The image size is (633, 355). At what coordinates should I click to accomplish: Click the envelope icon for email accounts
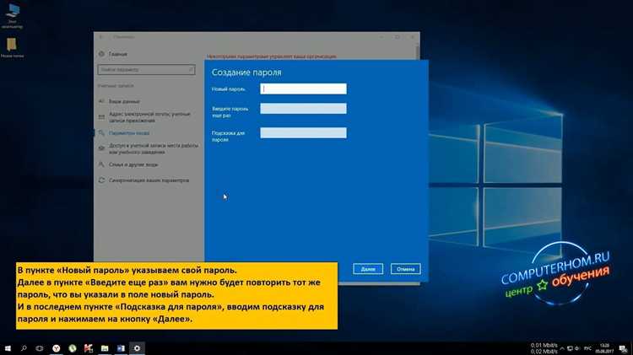click(x=102, y=117)
